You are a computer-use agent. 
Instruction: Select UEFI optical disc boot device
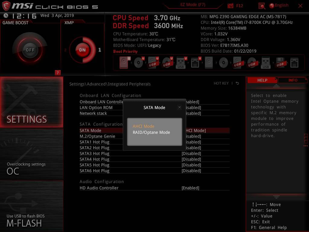[x=139, y=63]
